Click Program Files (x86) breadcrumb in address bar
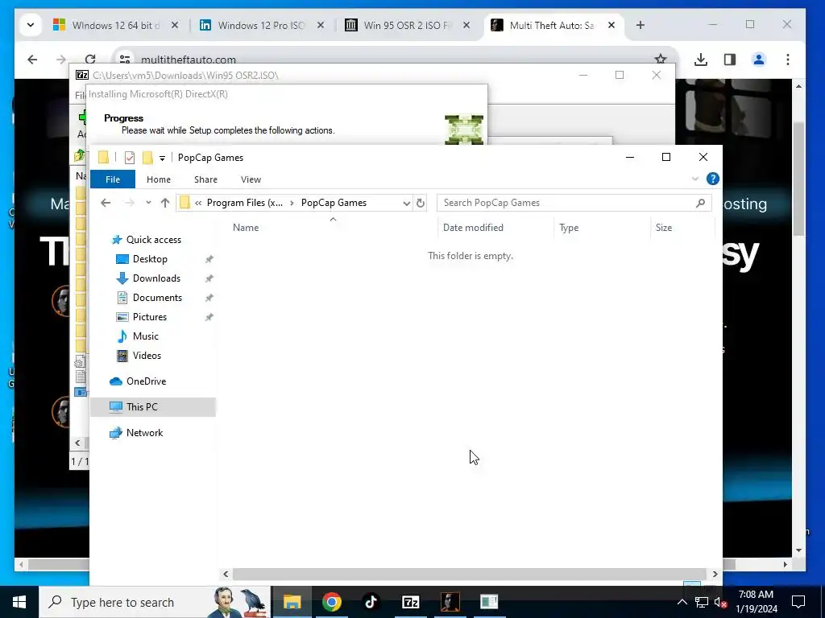This screenshot has width=825, height=618. [245, 203]
